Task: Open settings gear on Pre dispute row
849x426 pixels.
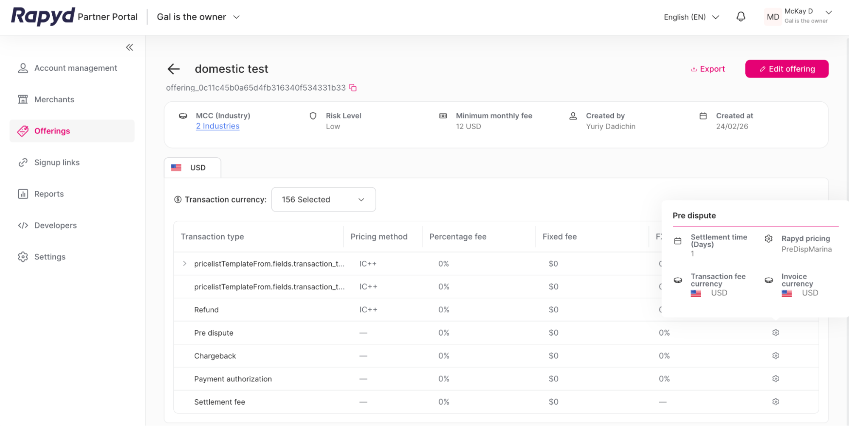Action: click(x=776, y=332)
